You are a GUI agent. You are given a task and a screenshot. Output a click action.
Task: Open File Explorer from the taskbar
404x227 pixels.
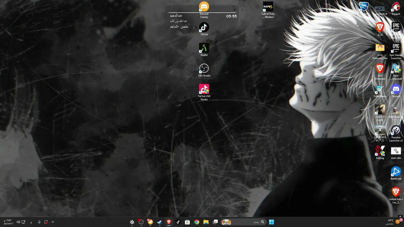pyautogui.click(x=206, y=222)
